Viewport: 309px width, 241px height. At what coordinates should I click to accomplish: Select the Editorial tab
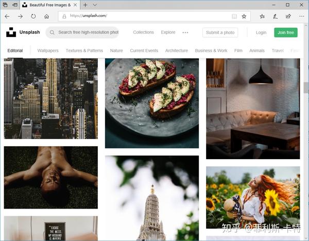coord(15,50)
